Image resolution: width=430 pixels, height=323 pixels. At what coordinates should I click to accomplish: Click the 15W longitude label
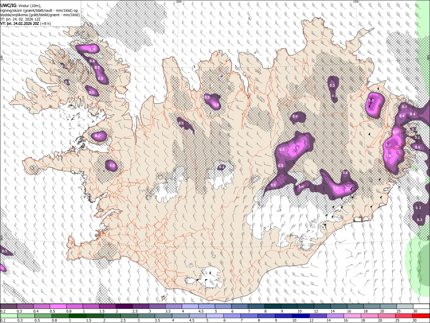(356, 2)
